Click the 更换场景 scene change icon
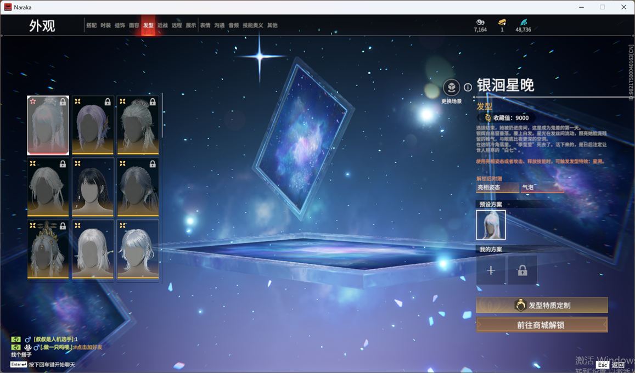The height and width of the screenshot is (373, 635). (451, 88)
